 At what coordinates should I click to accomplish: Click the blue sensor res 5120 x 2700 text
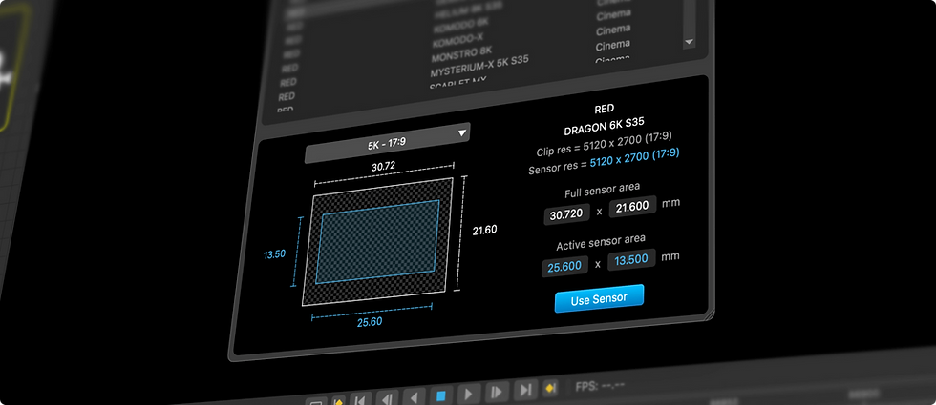coord(634,158)
